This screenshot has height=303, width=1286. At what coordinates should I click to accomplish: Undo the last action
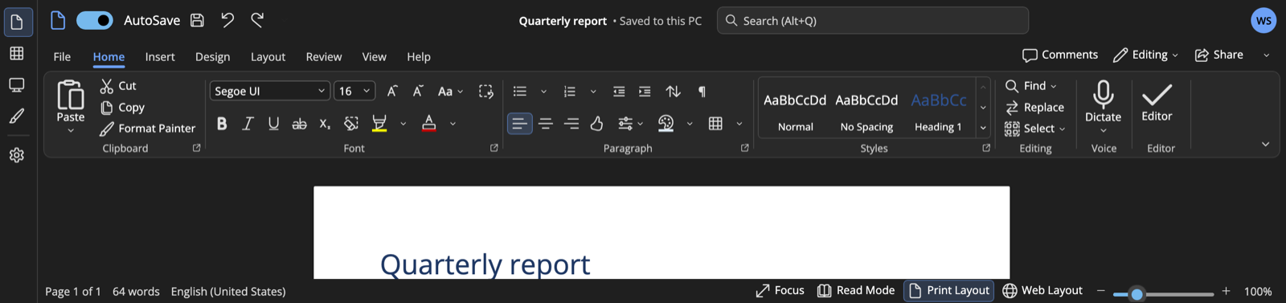pos(227,20)
